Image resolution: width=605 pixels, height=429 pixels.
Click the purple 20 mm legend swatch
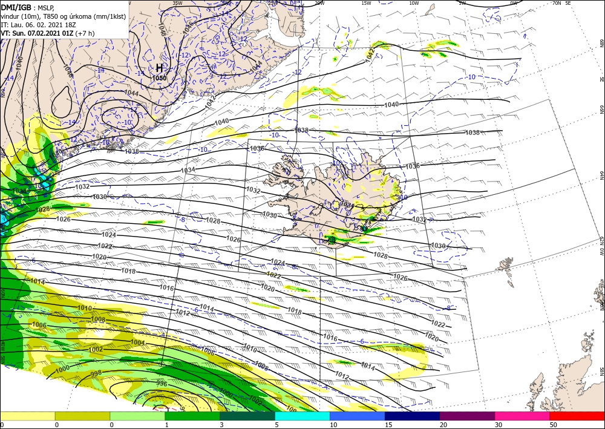pos(467,416)
